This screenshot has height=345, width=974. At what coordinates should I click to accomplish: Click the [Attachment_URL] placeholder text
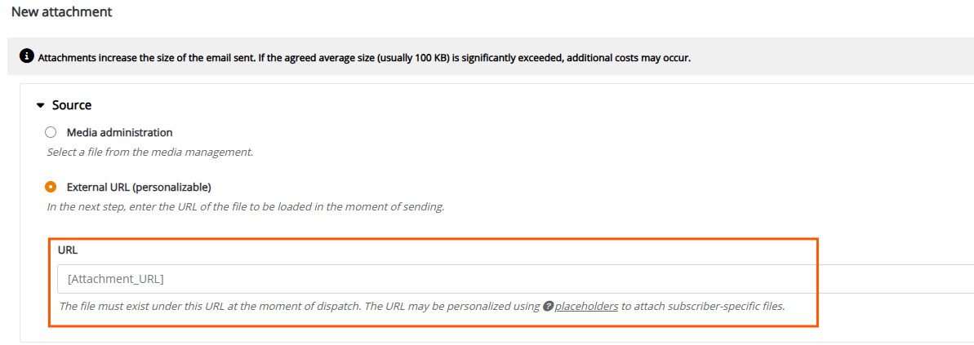click(116, 279)
